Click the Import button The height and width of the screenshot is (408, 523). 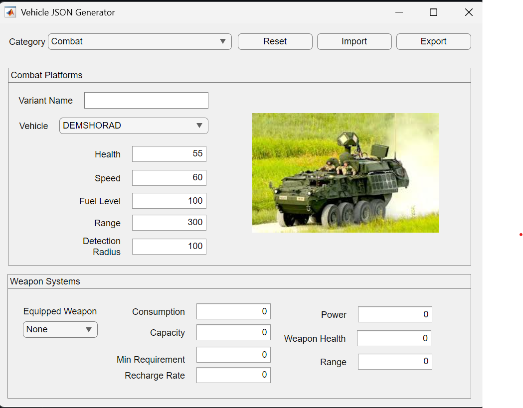pos(354,41)
